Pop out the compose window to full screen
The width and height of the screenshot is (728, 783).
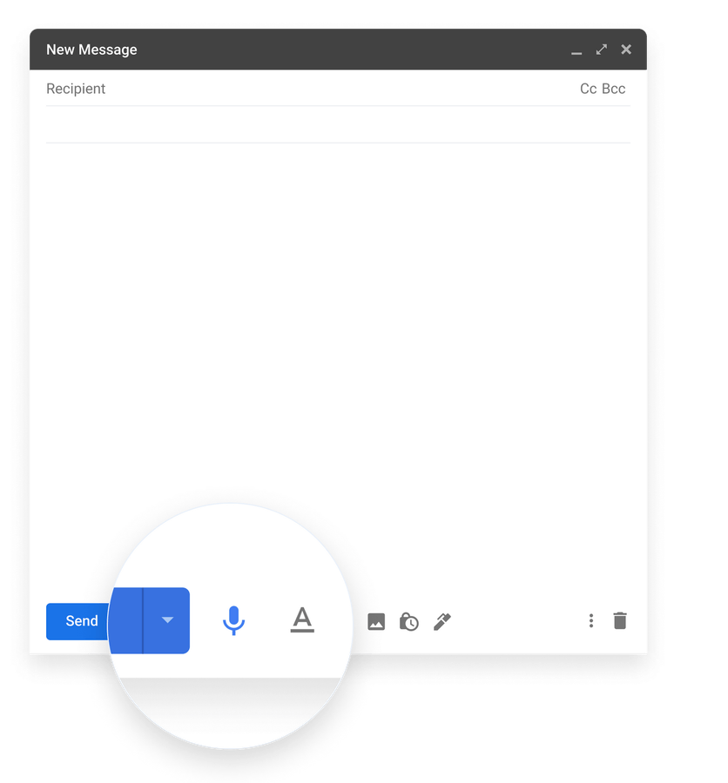pos(601,50)
